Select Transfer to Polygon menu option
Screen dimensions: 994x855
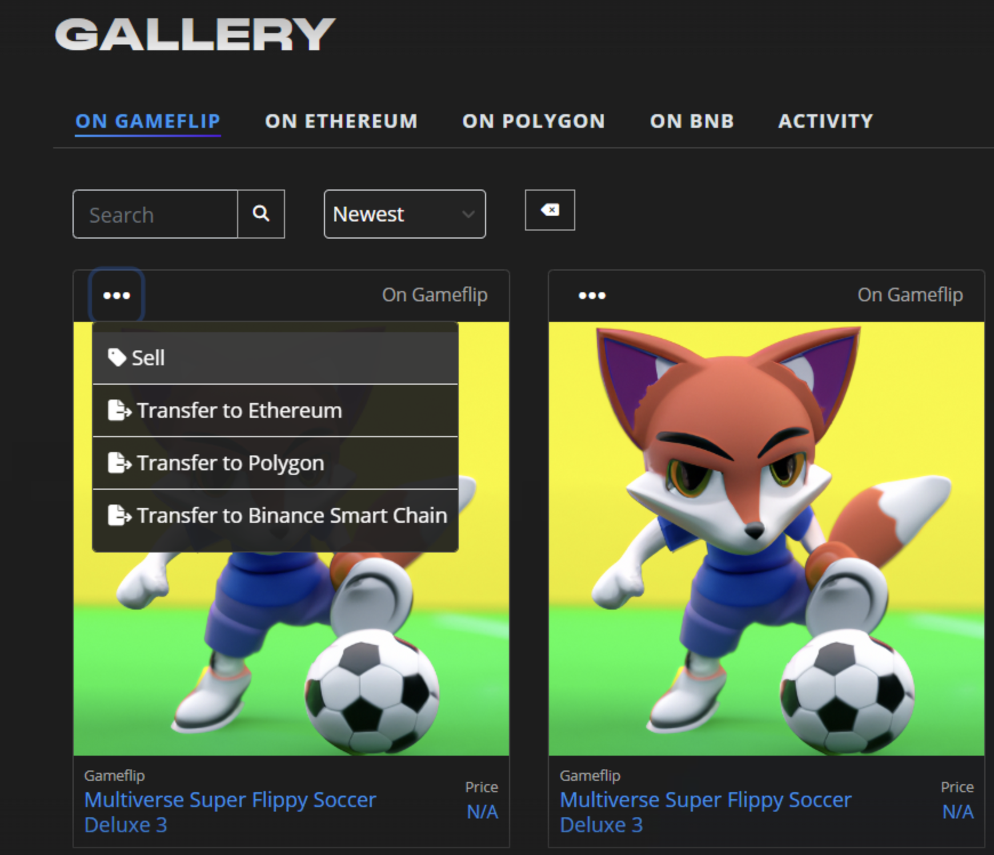pyautogui.click(x=275, y=463)
